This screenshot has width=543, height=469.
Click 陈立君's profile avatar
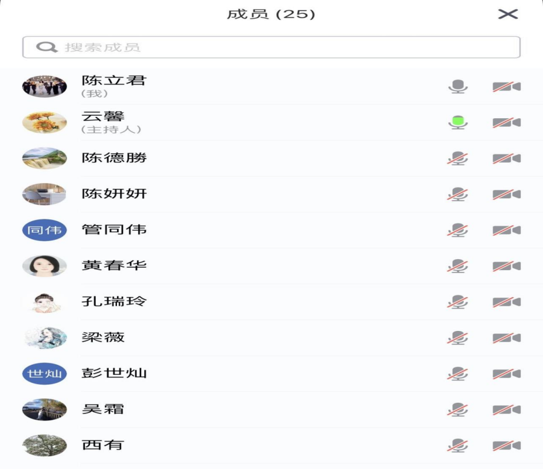pos(45,86)
